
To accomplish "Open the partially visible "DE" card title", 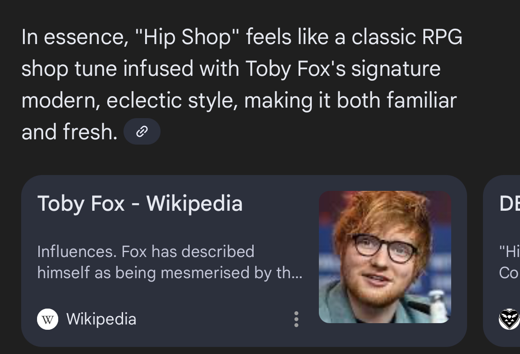I will 509,204.
